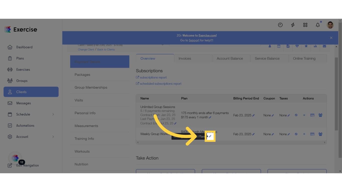Click the Change Client link
342x192 pixels.
pyautogui.click(x=86, y=49)
